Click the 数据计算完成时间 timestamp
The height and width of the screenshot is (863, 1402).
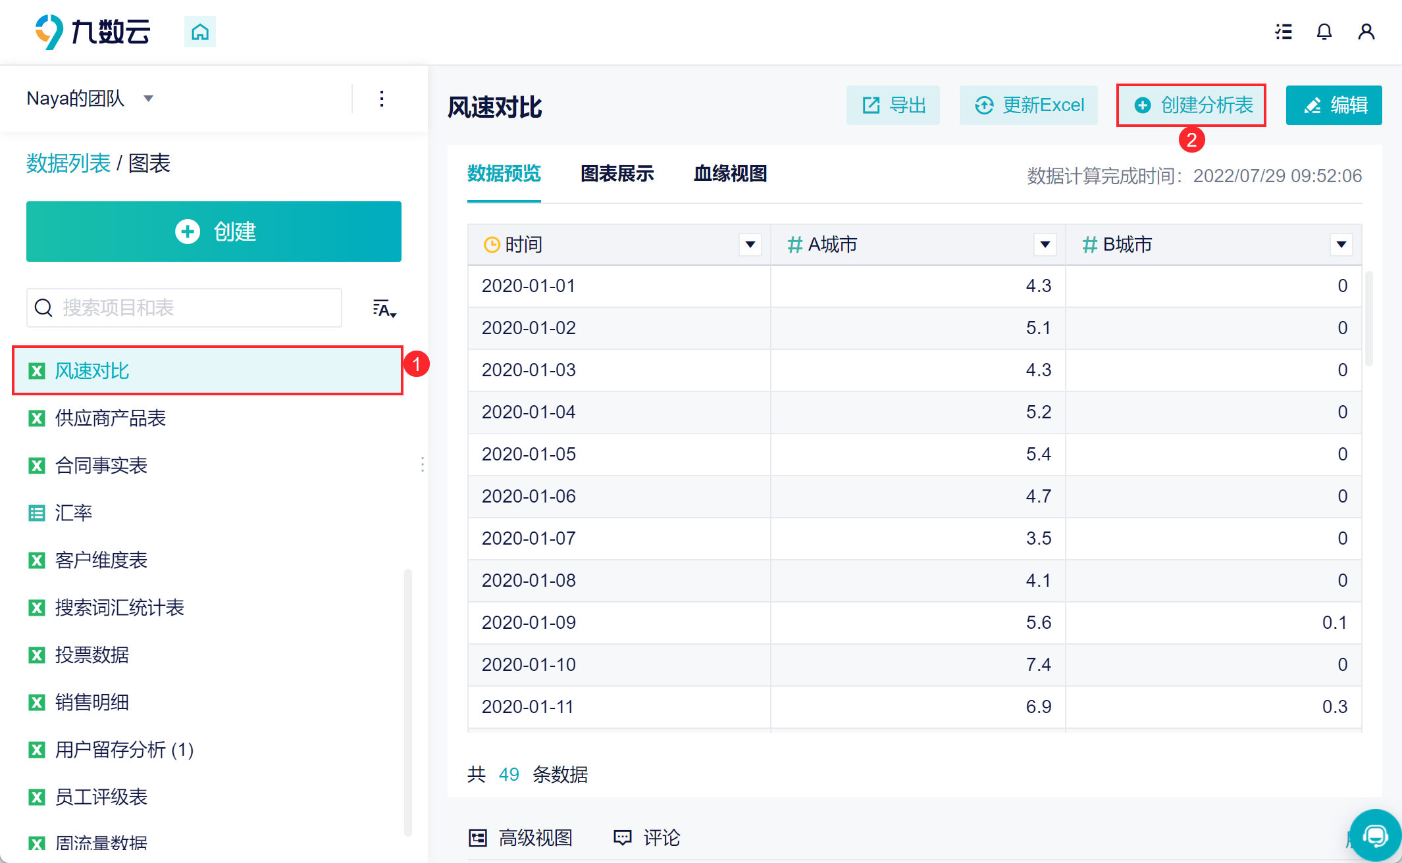point(1195,176)
